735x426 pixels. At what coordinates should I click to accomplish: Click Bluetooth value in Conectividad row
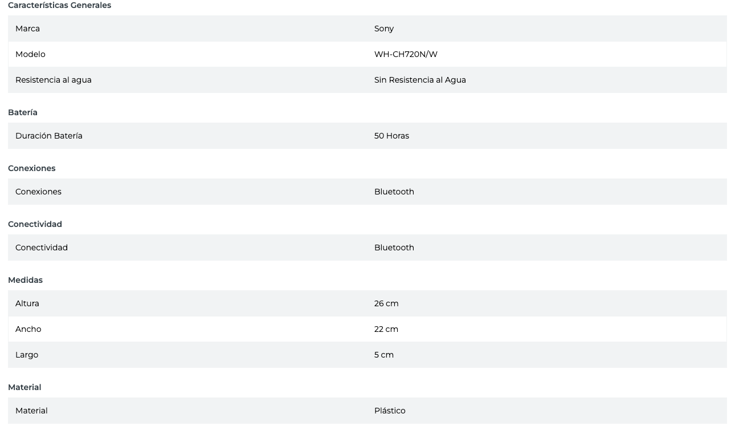(394, 248)
